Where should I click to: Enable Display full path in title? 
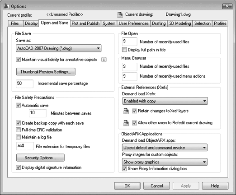124,50
